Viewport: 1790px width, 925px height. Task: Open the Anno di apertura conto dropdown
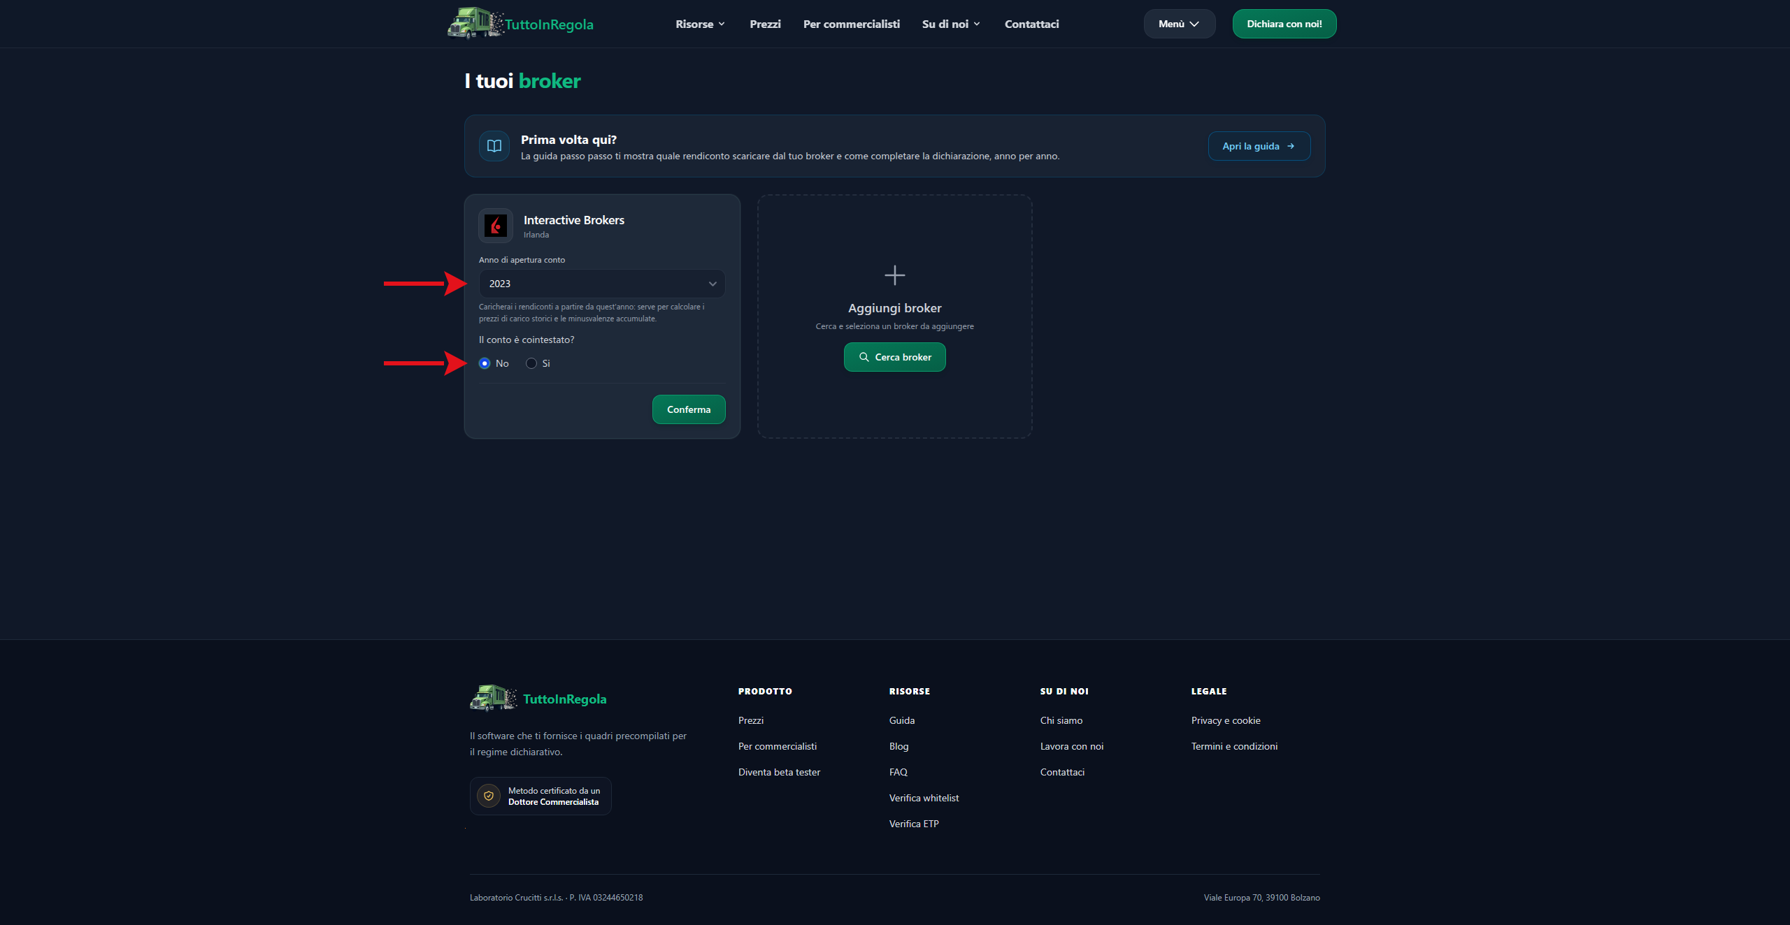pos(602,284)
